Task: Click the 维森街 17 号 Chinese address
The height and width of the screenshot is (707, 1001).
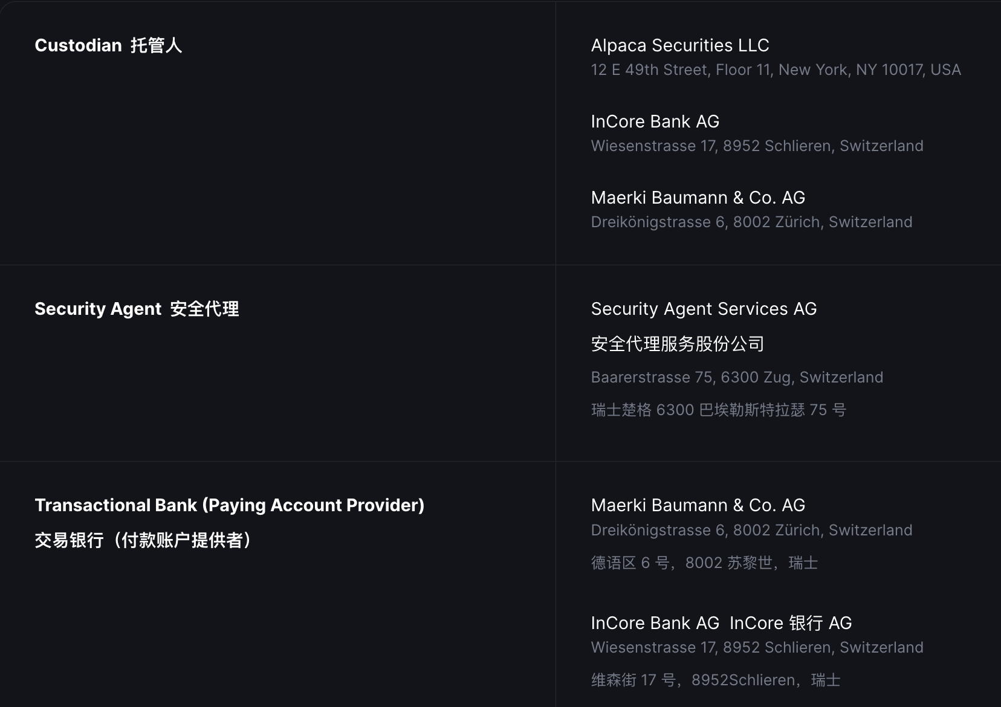Action: [x=716, y=680]
